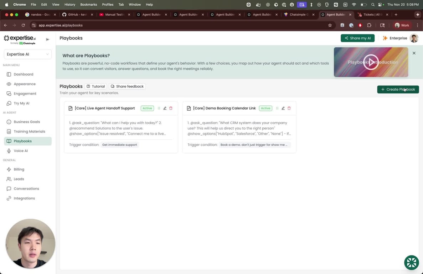Close the Chatsimple browser tab
This screenshot has width=423, height=274.
click(x=313, y=15)
